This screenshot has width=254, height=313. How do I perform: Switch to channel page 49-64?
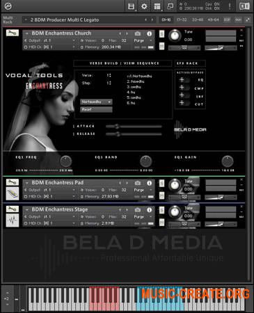click(213, 19)
